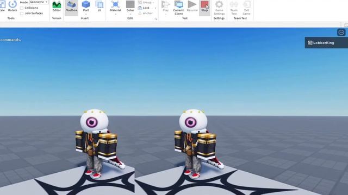Expand the Group dropdown arrow
Viewport: 348px width, 195px height.
pos(153,2)
